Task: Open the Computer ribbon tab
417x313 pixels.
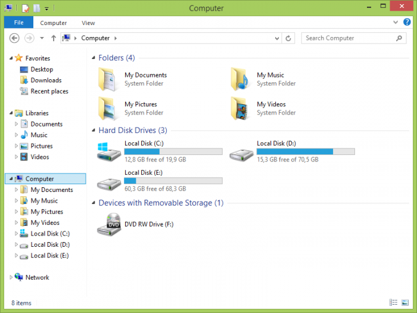Action: [x=53, y=23]
